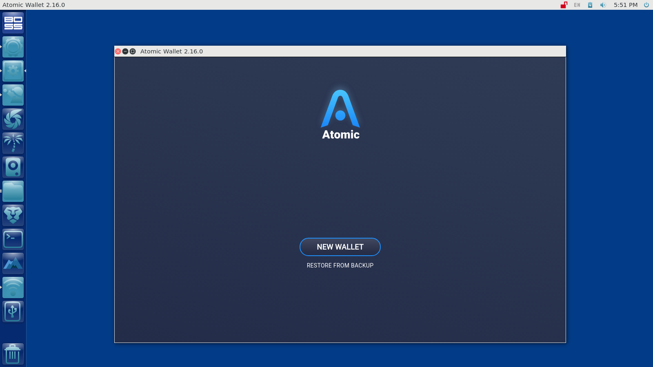Open the camera shutter dock app
The height and width of the screenshot is (367, 653).
pos(13,119)
